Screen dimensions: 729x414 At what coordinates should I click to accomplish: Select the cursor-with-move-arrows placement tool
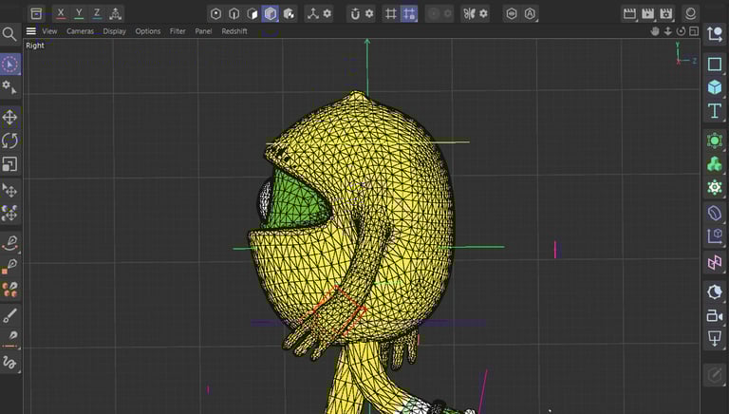[9, 190]
